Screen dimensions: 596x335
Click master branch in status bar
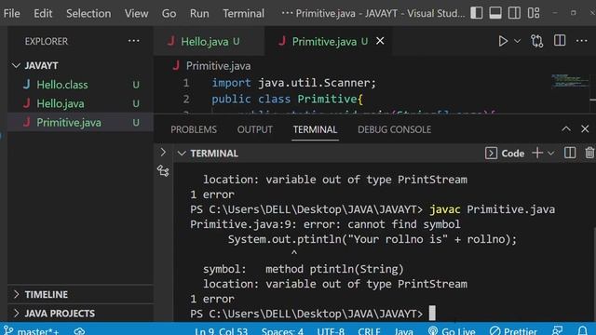32,331
